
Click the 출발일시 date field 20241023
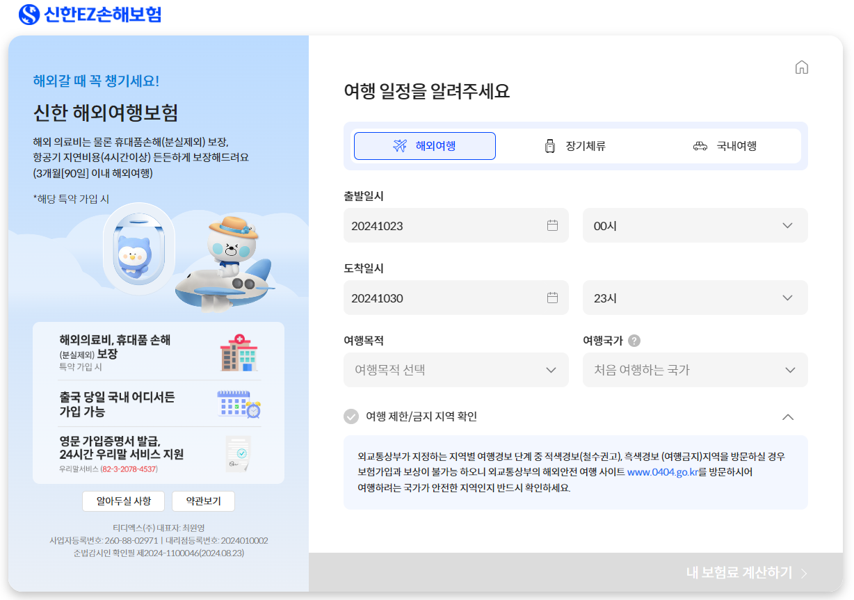coord(456,225)
